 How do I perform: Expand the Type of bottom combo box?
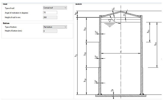tap(55, 27)
